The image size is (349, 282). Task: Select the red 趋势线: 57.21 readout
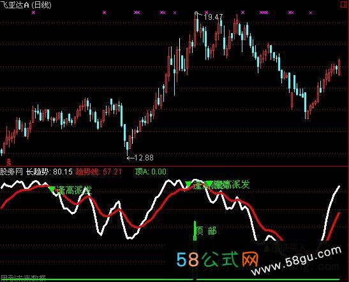click(x=99, y=172)
